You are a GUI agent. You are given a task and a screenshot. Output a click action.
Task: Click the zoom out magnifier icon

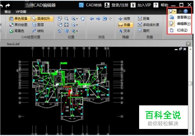73,25
